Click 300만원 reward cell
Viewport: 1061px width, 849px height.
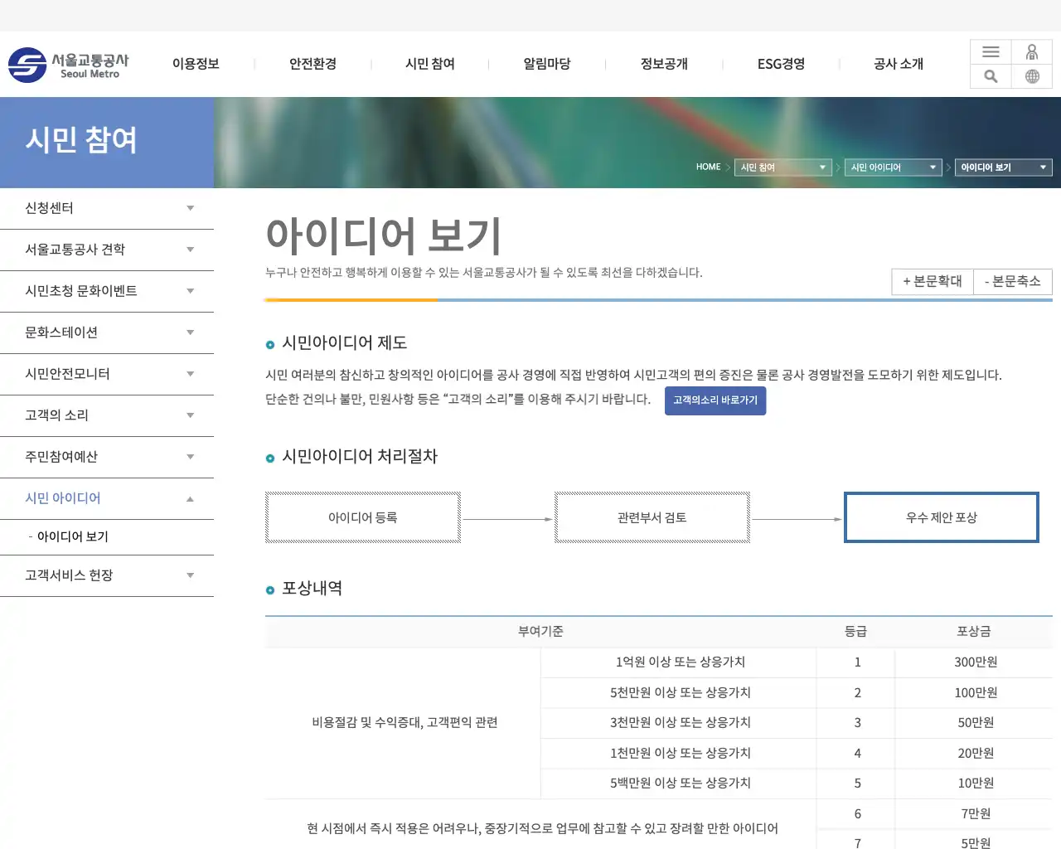click(x=975, y=662)
